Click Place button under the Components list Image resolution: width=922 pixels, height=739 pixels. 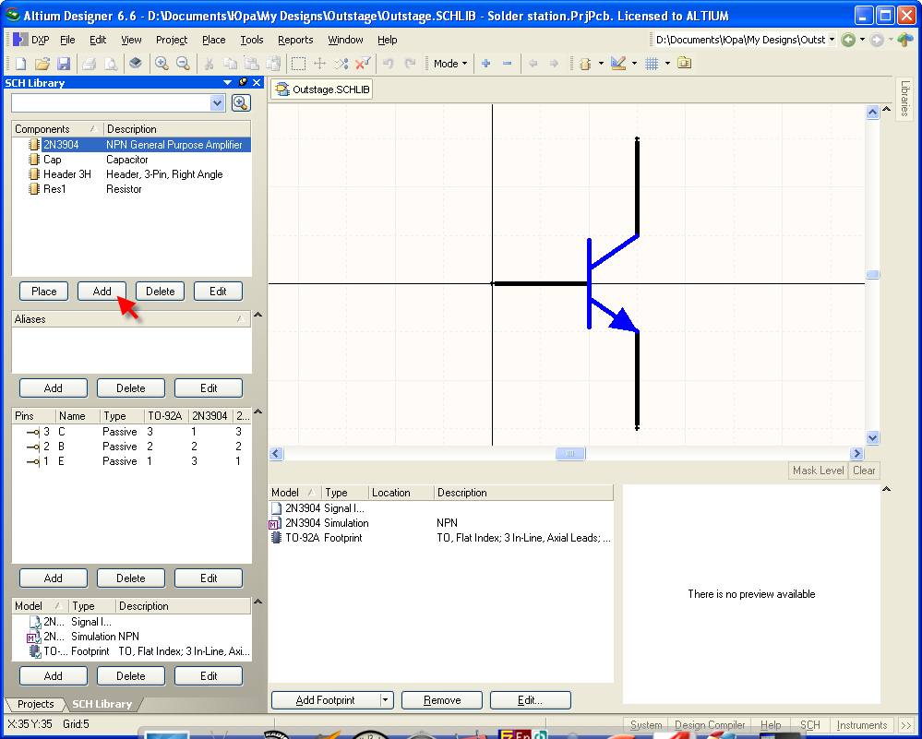pyautogui.click(x=44, y=291)
